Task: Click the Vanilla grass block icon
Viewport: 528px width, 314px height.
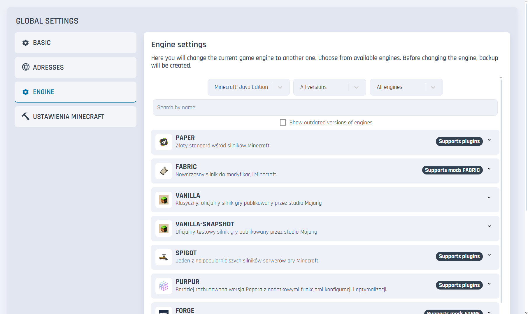Action: (164, 200)
